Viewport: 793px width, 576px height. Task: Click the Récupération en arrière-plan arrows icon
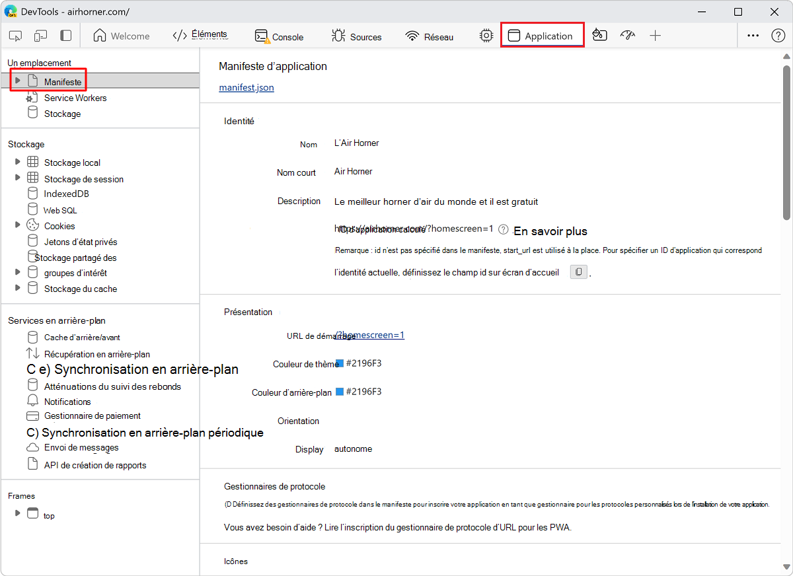coord(32,353)
